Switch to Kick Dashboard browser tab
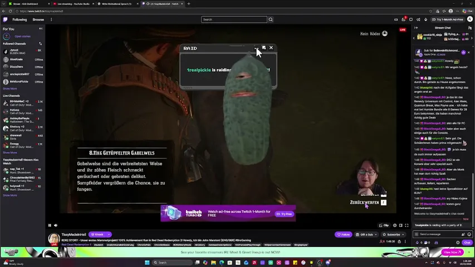Viewport: 475px width, 267px height. (28, 4)
